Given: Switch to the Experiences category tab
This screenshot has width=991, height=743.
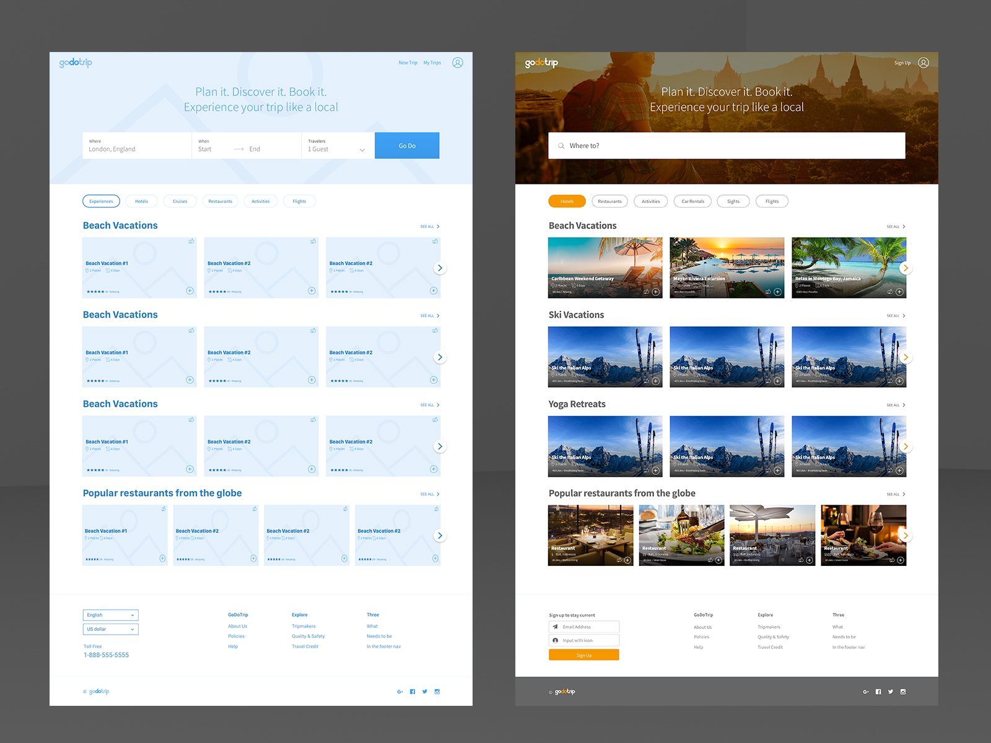Looking at the screenshot, I should pyautogui.click(x=101, y=201).
